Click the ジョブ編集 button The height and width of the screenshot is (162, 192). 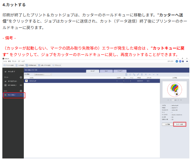[x=167, y=124]
